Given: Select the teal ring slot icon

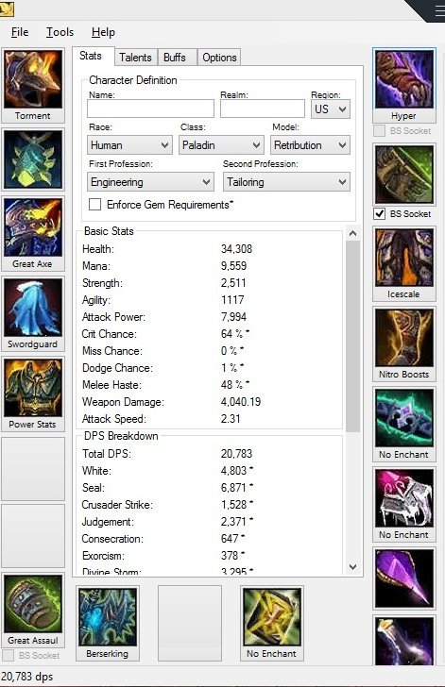Looking at the screenshot, I should 404,424.
